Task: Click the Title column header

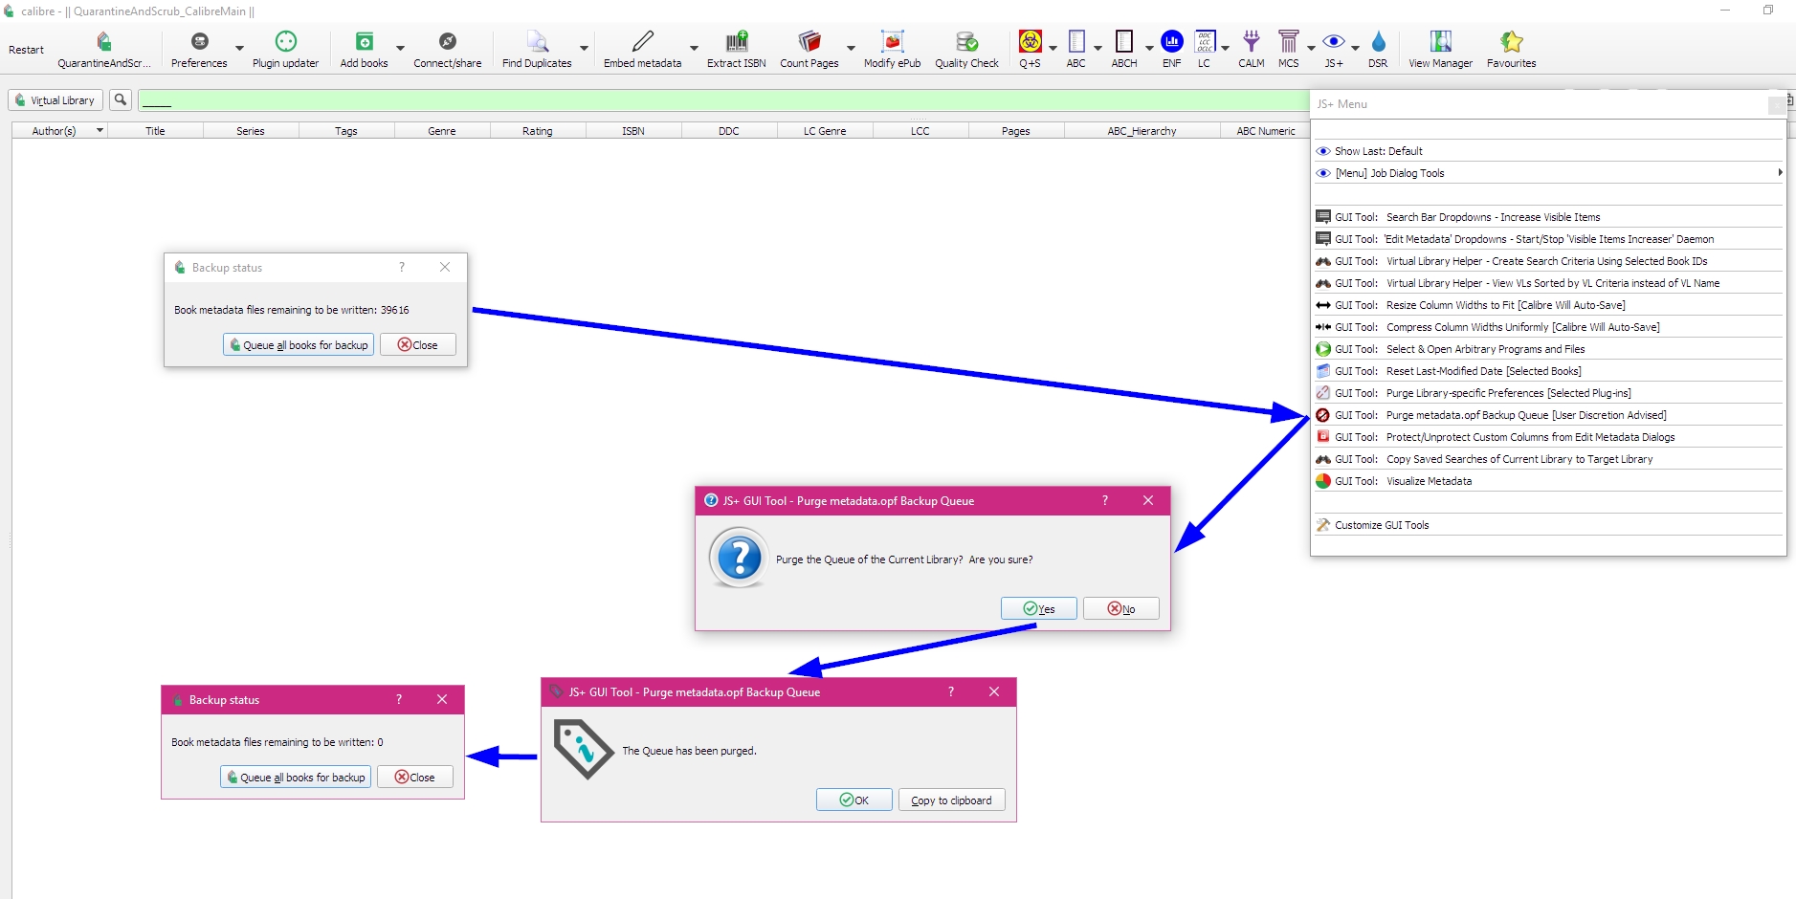Action: coord(155,131)
